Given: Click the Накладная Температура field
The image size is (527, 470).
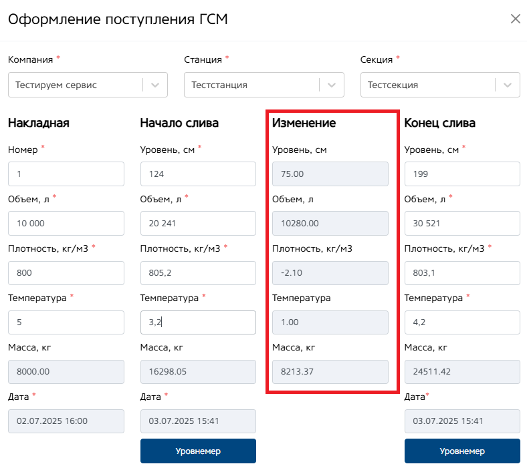Looking at the screenshot, I should coord(66,322).
